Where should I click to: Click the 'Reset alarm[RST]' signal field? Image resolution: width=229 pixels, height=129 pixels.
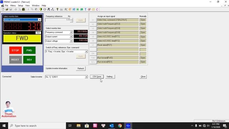click(x=118, y=45)
